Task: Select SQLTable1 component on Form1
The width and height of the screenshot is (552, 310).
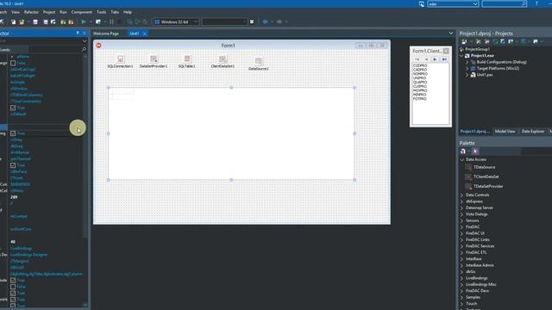Action: tap(187, 61)
